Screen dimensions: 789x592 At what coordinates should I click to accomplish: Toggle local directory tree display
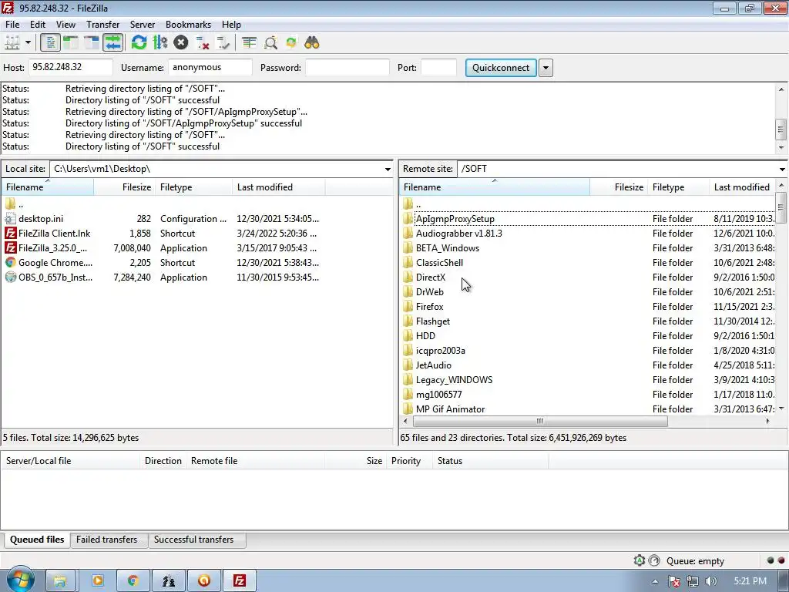[71, 43]
